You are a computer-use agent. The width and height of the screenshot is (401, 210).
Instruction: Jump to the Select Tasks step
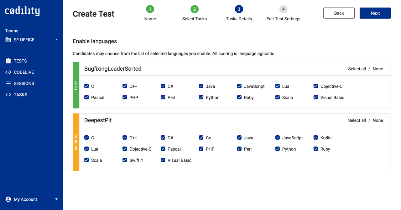pos(194,9)
